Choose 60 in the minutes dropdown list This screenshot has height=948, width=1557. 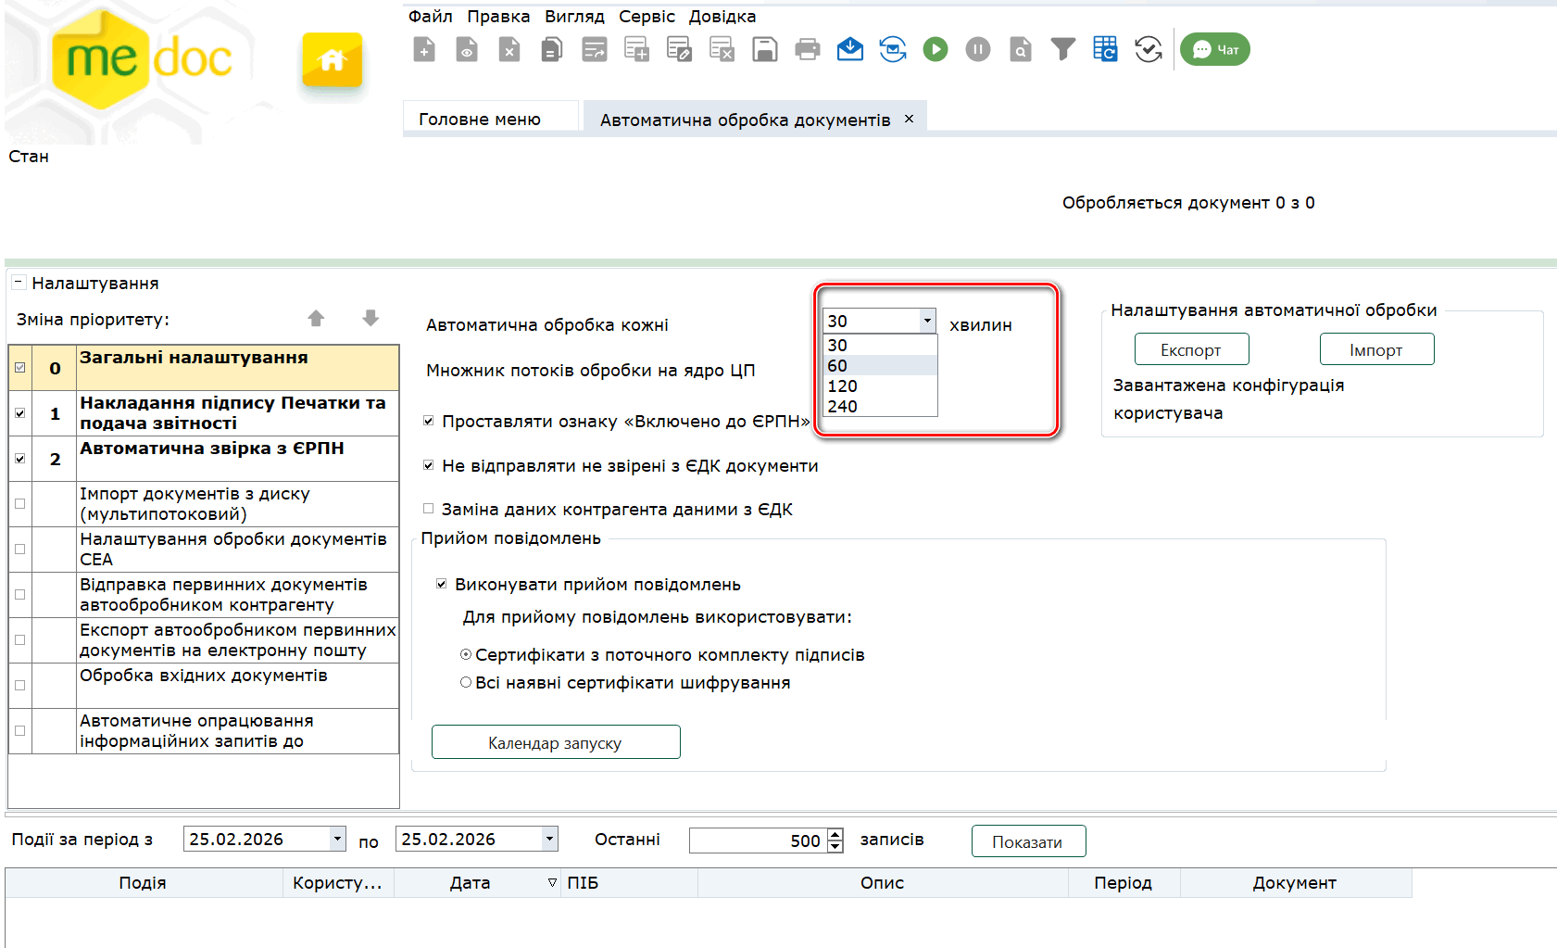click(x=880, y=366)
